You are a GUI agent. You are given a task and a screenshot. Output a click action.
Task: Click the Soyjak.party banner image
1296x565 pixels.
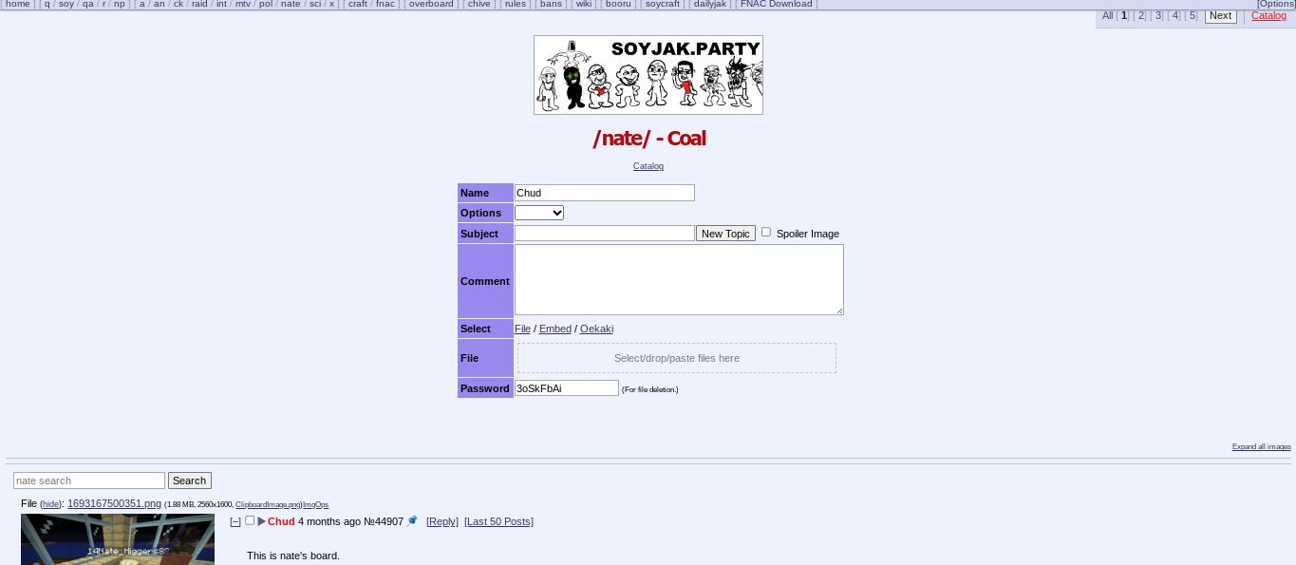coord(648,75)
